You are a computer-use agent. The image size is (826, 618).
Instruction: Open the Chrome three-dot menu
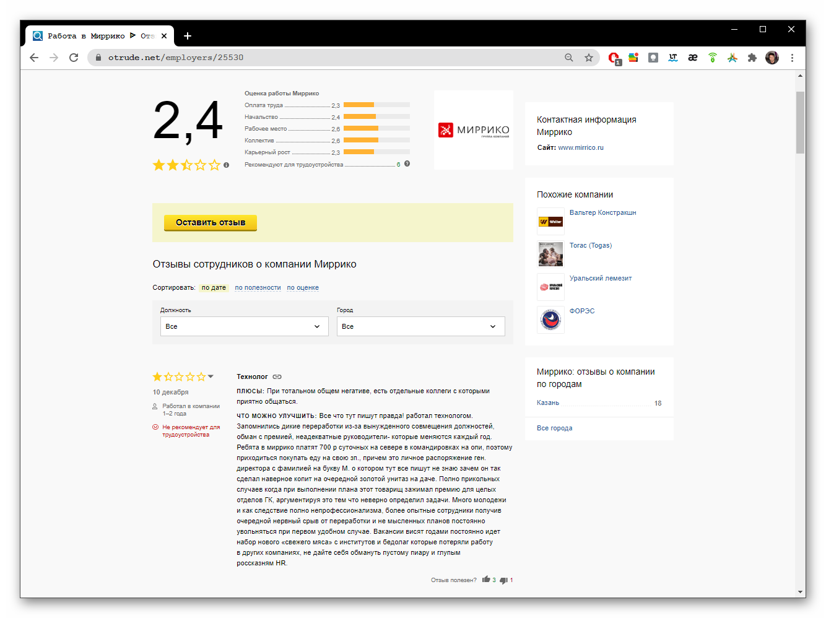[792, 58]
